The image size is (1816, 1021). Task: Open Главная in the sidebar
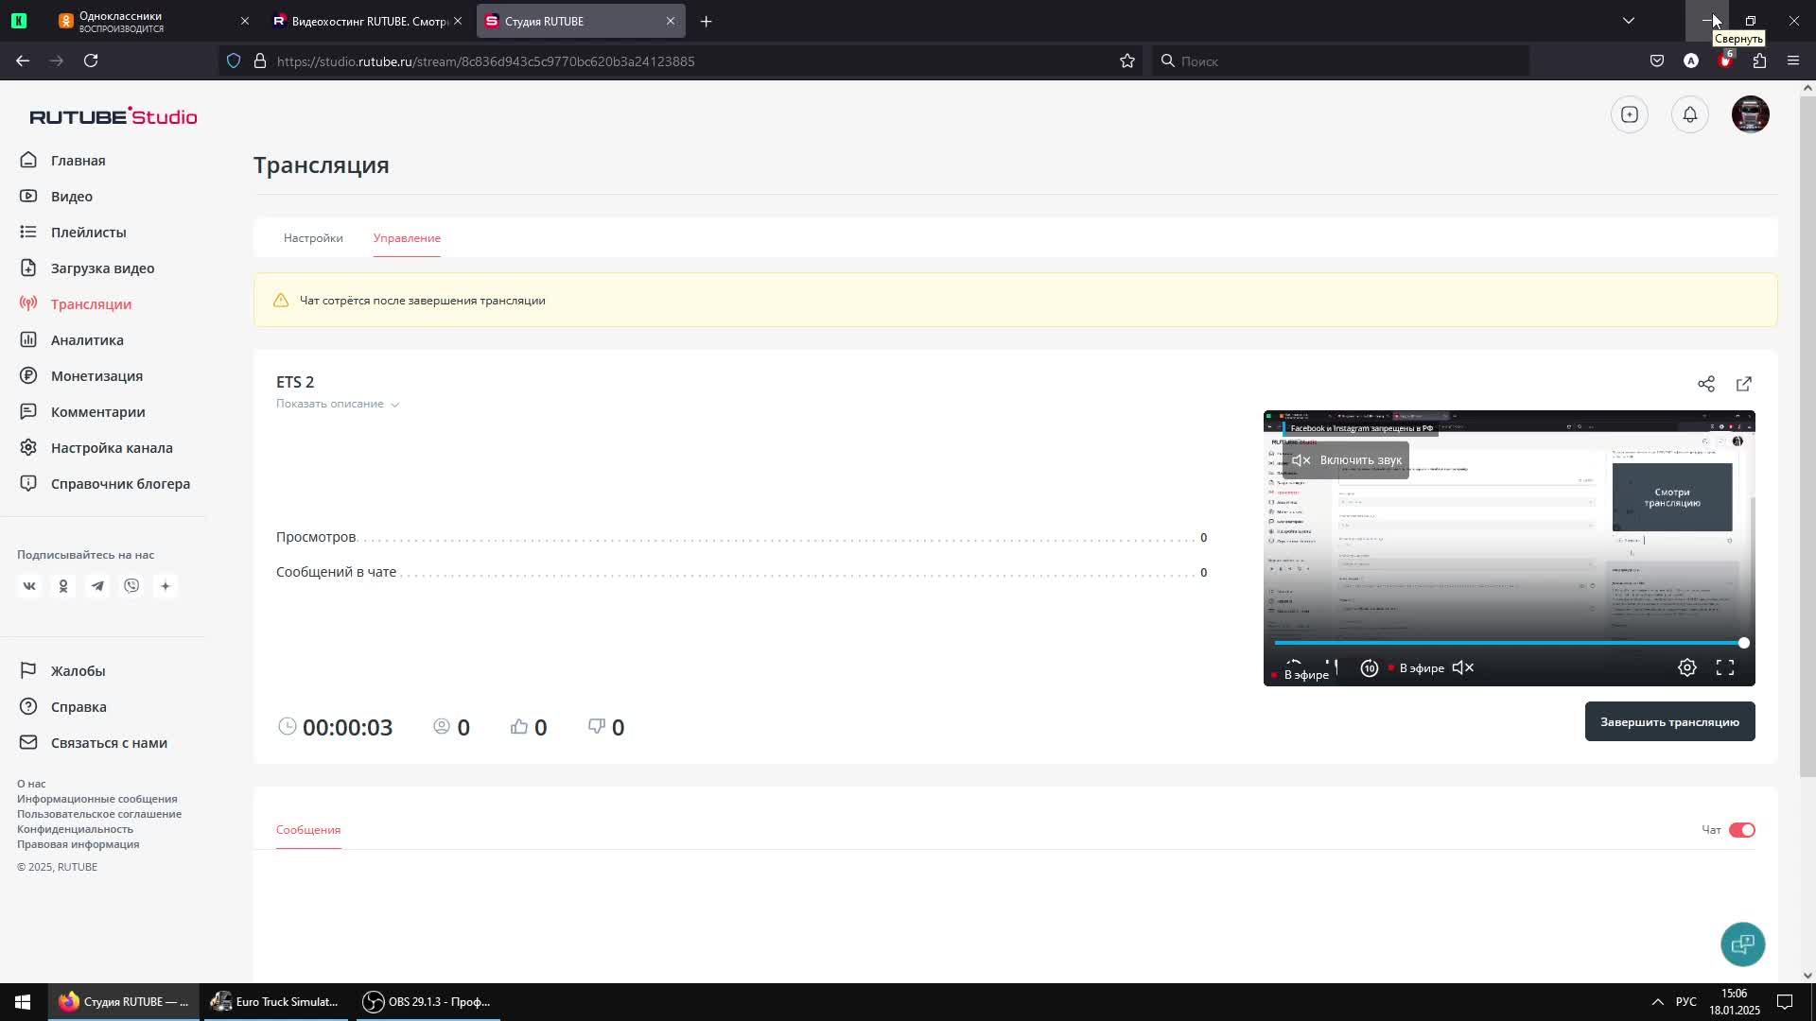[78, 161]
